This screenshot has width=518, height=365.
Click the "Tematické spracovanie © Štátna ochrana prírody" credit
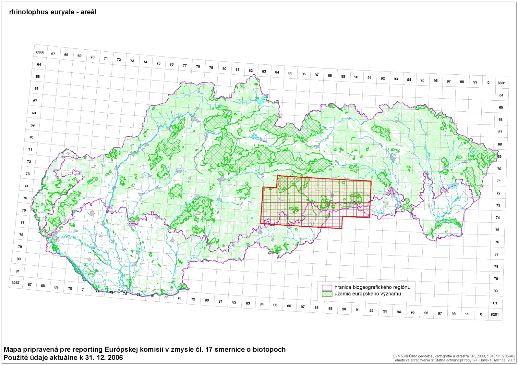454,360
